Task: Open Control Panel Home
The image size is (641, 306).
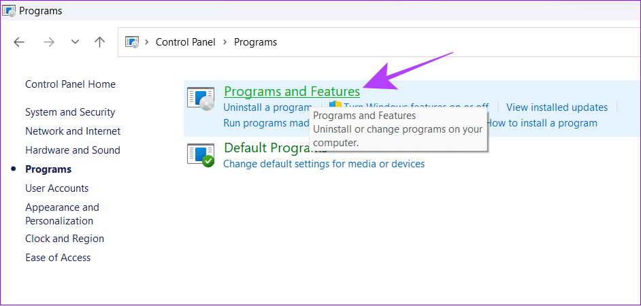Action: point(70,84)
